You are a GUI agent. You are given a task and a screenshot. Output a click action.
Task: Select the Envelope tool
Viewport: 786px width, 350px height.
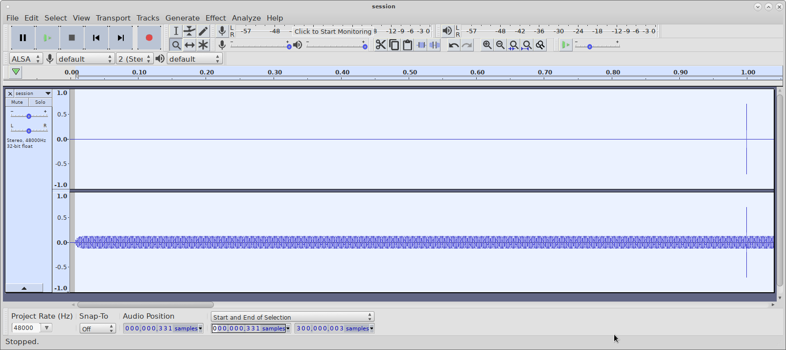pyautogui.click(x=189, y=31)
